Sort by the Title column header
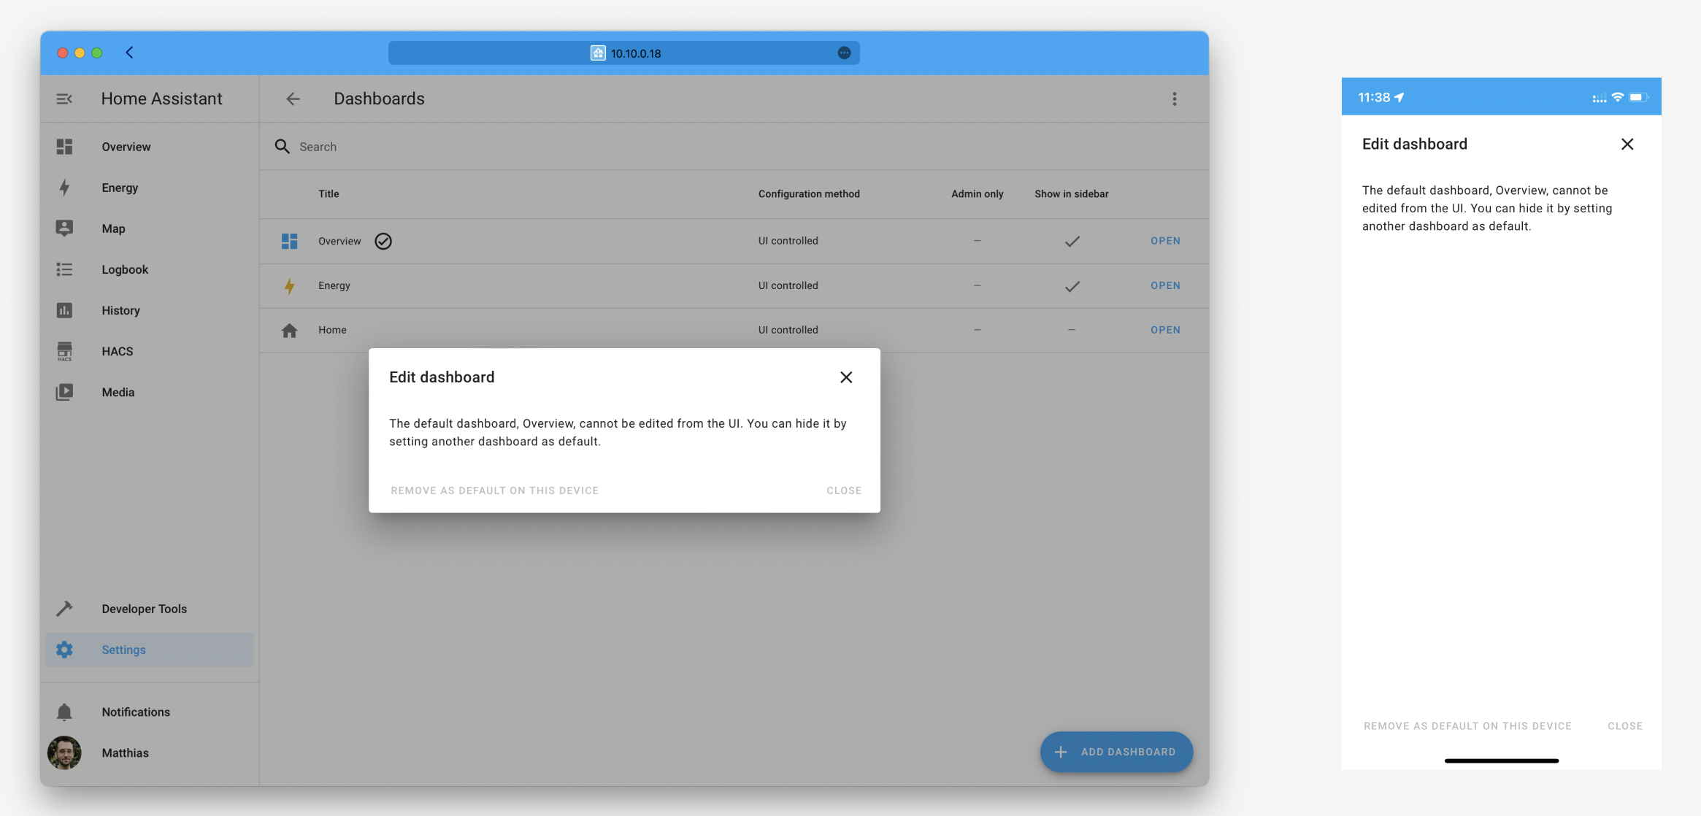This screenshot has width=1701, height=816. pyautogui.click(x=329, y=193)
